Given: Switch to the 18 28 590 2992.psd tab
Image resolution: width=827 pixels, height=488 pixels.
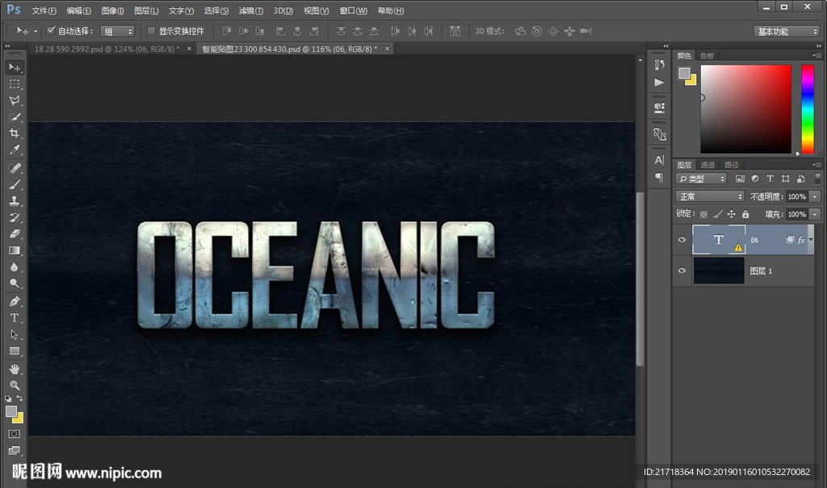Looking at the screenshot, I should tap(107, 48).
